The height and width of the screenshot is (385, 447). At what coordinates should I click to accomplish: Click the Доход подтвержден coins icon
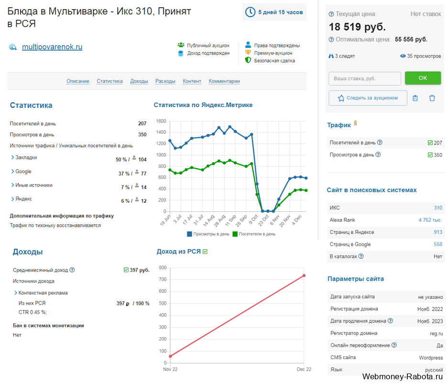pos(181,53)
